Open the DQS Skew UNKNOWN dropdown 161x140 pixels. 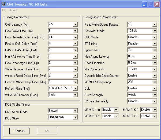pyautogui.click(x=75, y=117)
